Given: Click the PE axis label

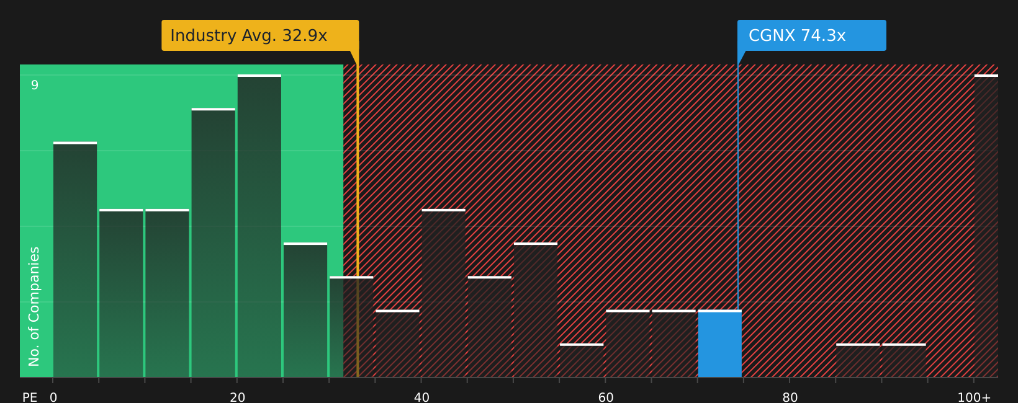Looking at the screenshot, I should 30,397.
